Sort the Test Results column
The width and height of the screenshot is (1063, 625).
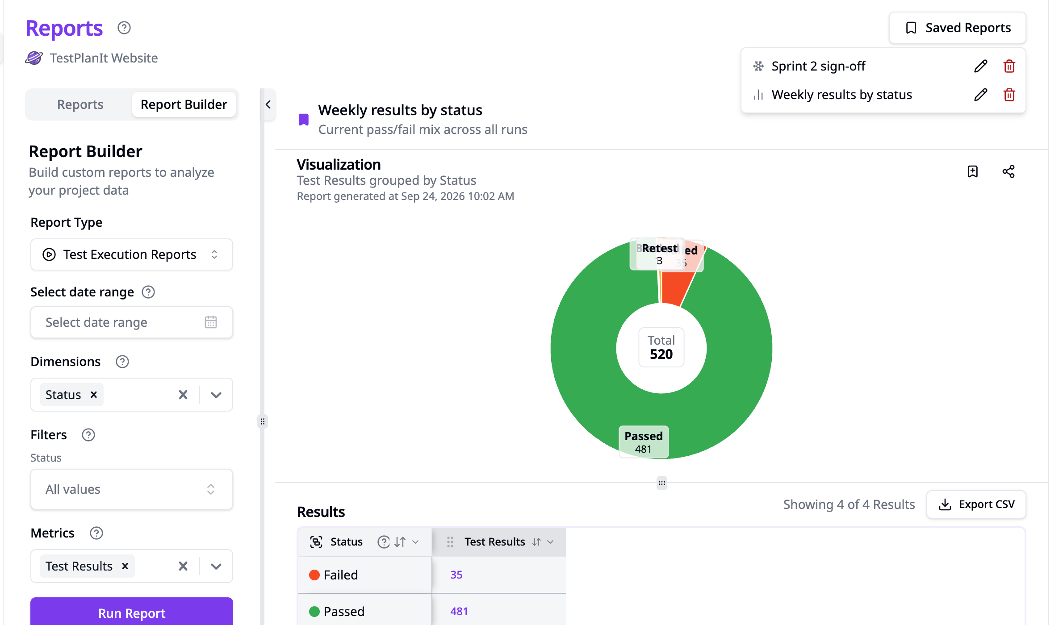point(536,542)
